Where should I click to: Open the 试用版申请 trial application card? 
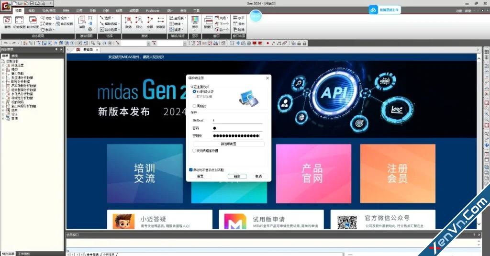[x=271, y=220]
